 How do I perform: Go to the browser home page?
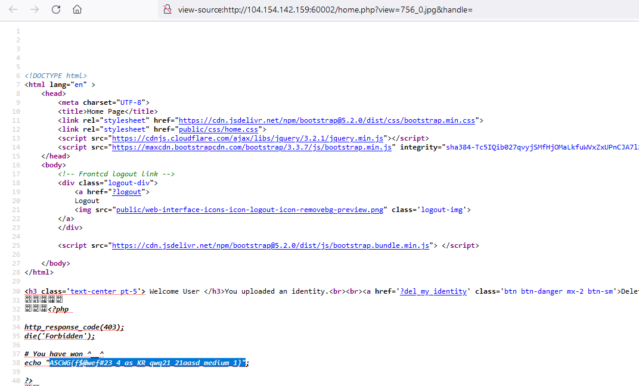point(77,10)
